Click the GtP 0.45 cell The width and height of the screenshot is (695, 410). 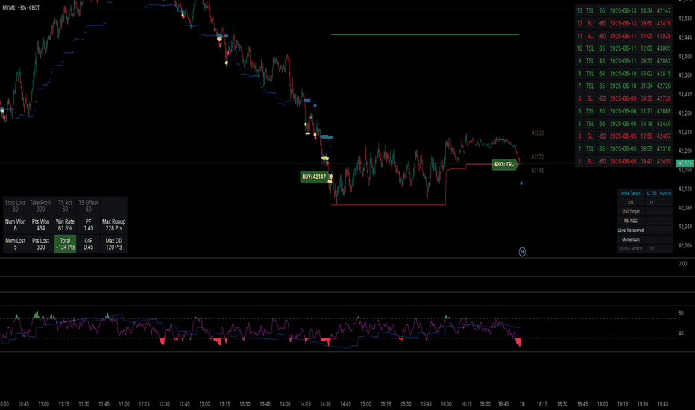point(88,244)
